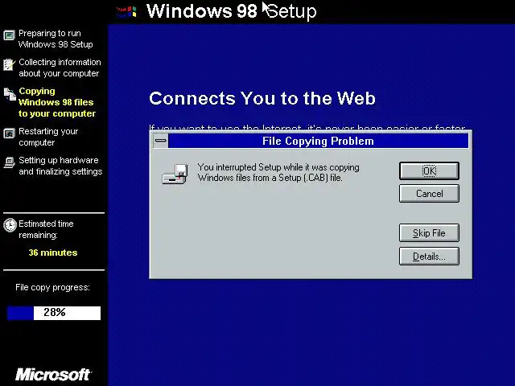Click the Setting up hardware computer icon
Screen dimensions: 515x386
9,162
